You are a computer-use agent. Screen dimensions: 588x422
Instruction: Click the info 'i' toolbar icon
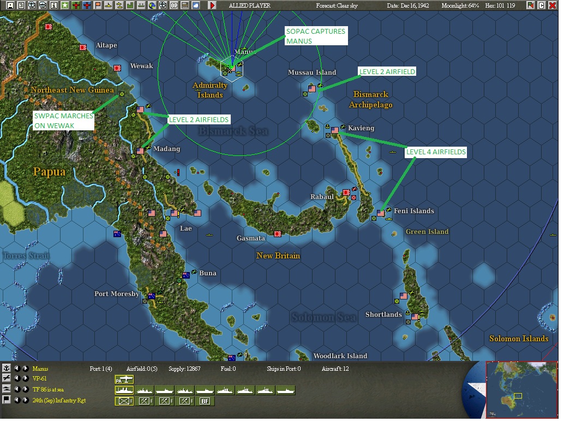[x=53, y=5]
